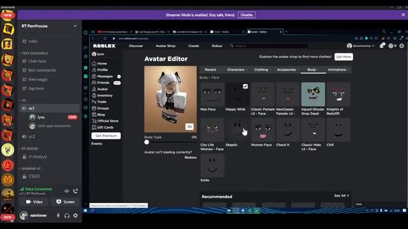Select the Skeptic face thumbnail
Screen dimensions: 408x229
tap(238, 130)
